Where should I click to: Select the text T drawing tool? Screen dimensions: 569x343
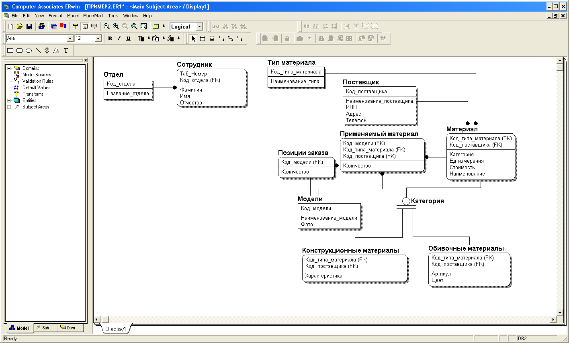pyautogui.click(x=66, y=51)
